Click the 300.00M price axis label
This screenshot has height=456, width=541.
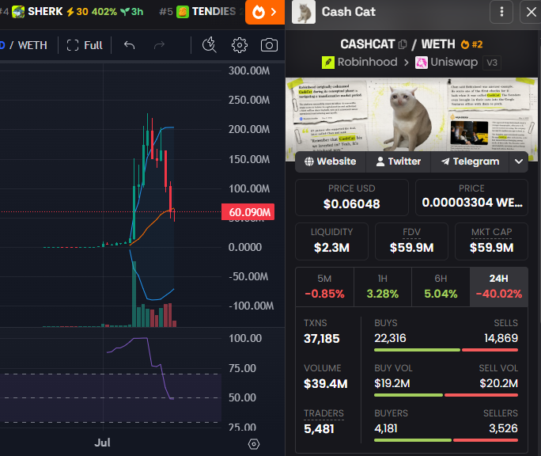(249, 70)
